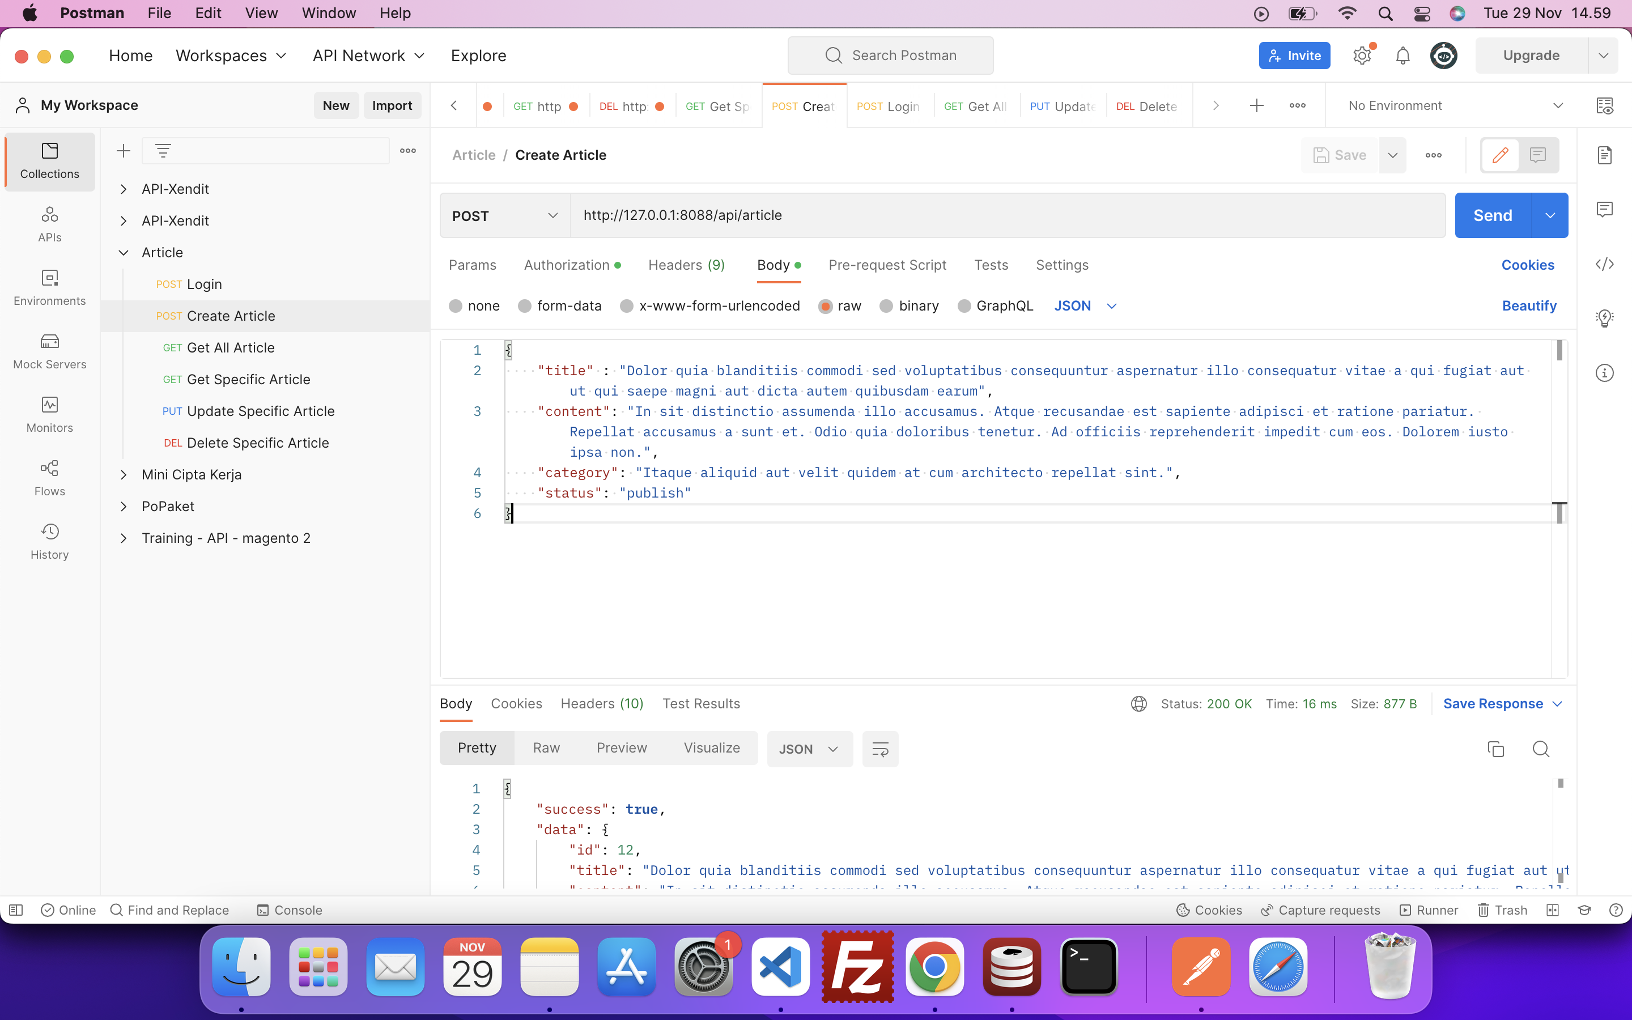Click the create new collection plus icon
The width and height of the screenshot is (1632, 1020).
pyautogui.click(x=124, y=151)
